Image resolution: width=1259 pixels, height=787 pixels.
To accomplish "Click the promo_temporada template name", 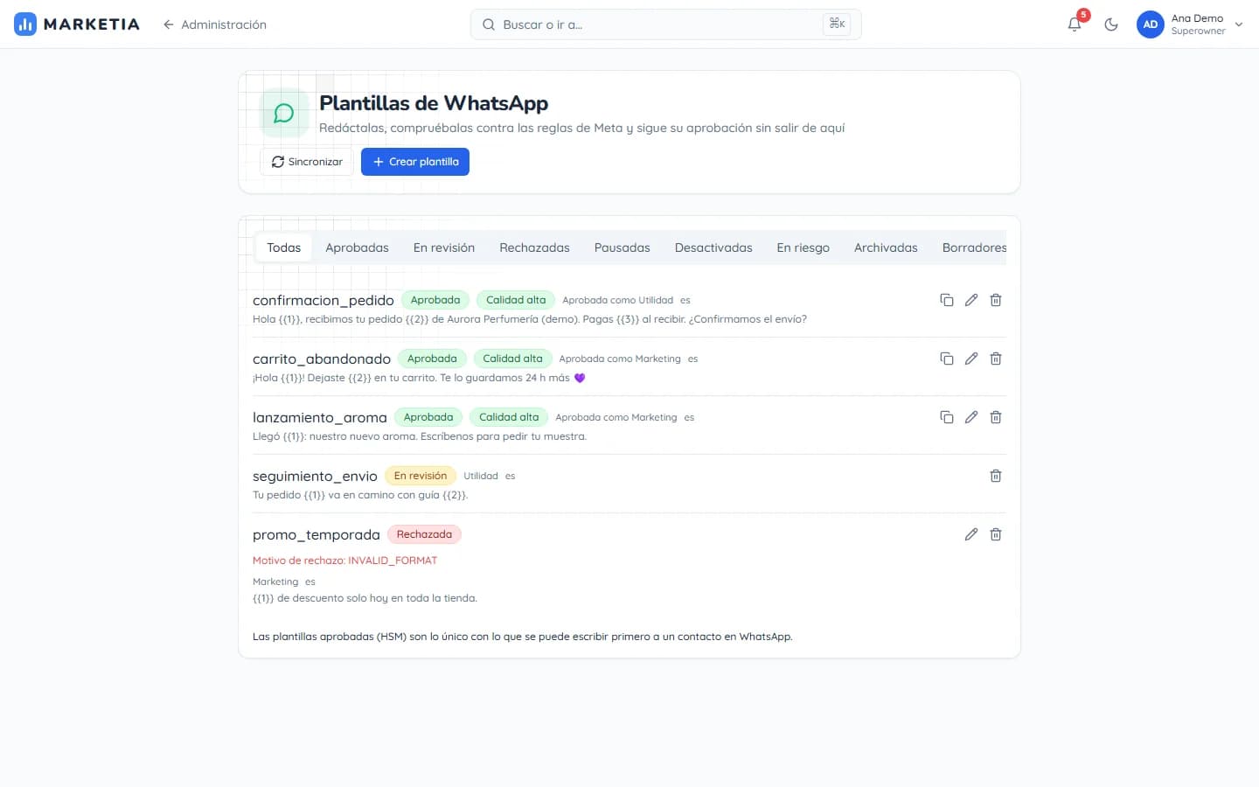I will coord(316,534).
